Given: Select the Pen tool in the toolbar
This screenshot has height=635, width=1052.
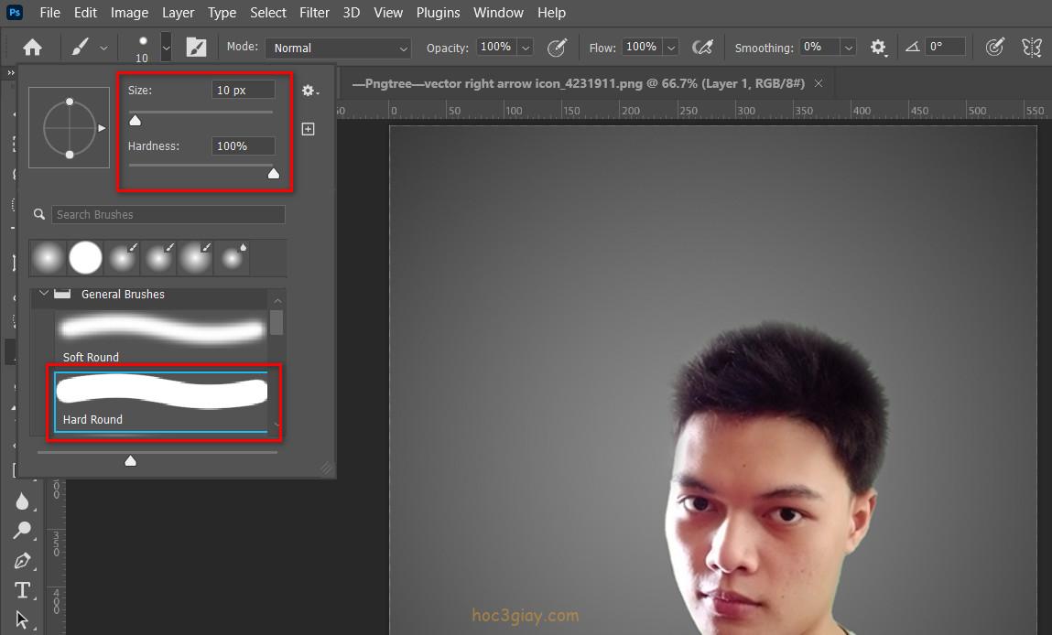Looking at the screenshot, I should coord(22,560).
